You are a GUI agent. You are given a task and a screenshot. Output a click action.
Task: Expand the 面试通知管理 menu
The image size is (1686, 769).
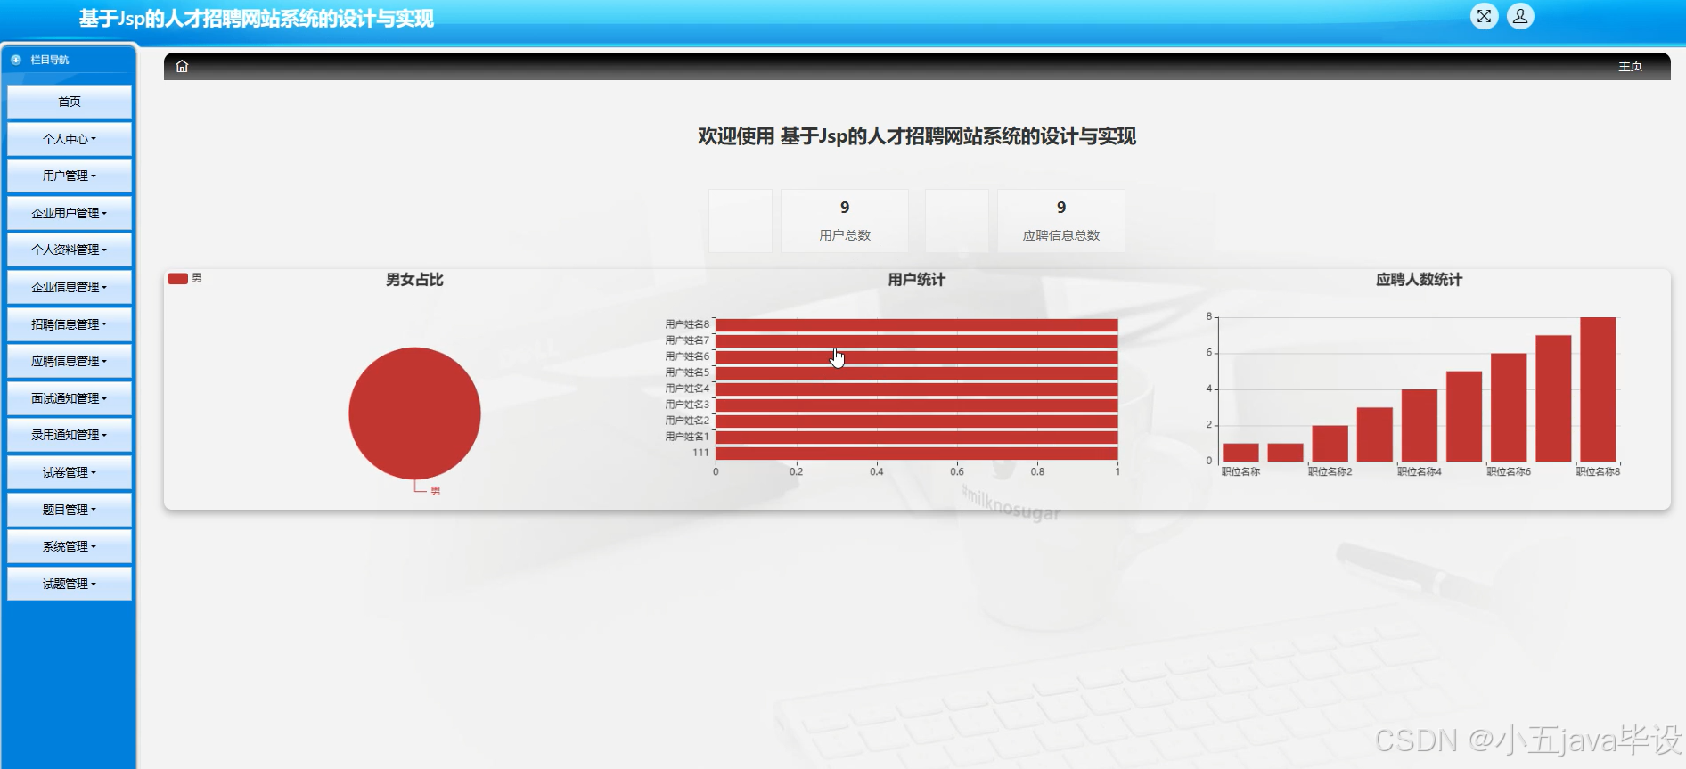pos(70,398)
